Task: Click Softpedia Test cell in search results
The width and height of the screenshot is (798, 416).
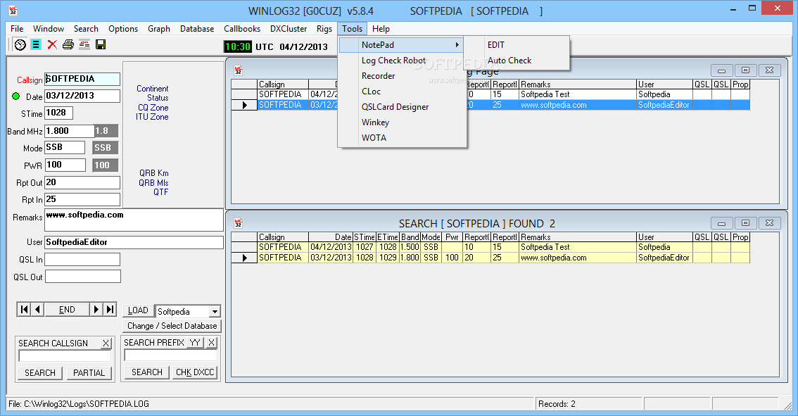Action: (577, 247)
